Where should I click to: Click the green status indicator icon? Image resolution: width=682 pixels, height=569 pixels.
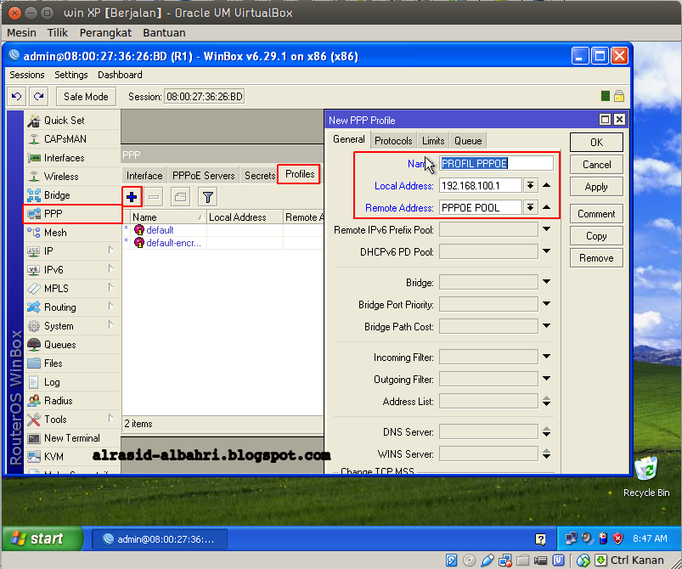point(605,96)
